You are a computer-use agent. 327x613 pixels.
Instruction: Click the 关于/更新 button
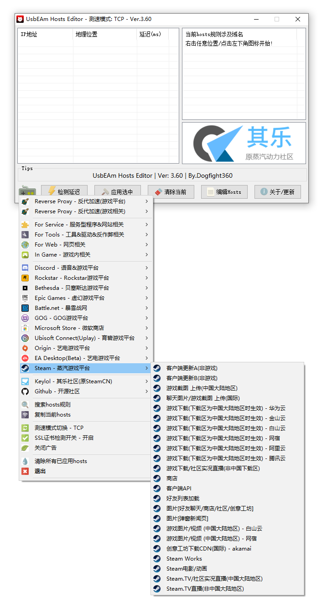click(x=278, y=192)
